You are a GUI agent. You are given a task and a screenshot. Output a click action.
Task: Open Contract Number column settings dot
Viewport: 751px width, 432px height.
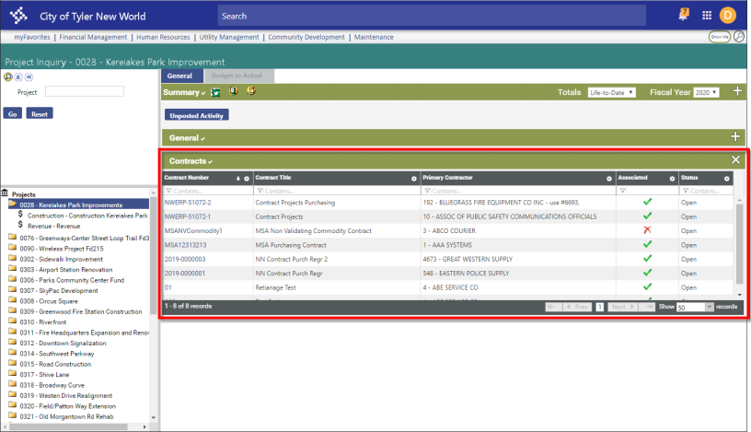click(x=247, y=179)
